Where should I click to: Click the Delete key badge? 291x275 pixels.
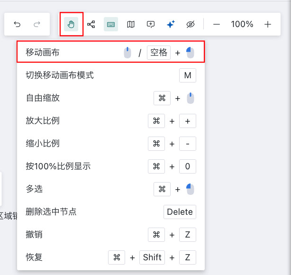pyautogui.click(x=180, y=212)
